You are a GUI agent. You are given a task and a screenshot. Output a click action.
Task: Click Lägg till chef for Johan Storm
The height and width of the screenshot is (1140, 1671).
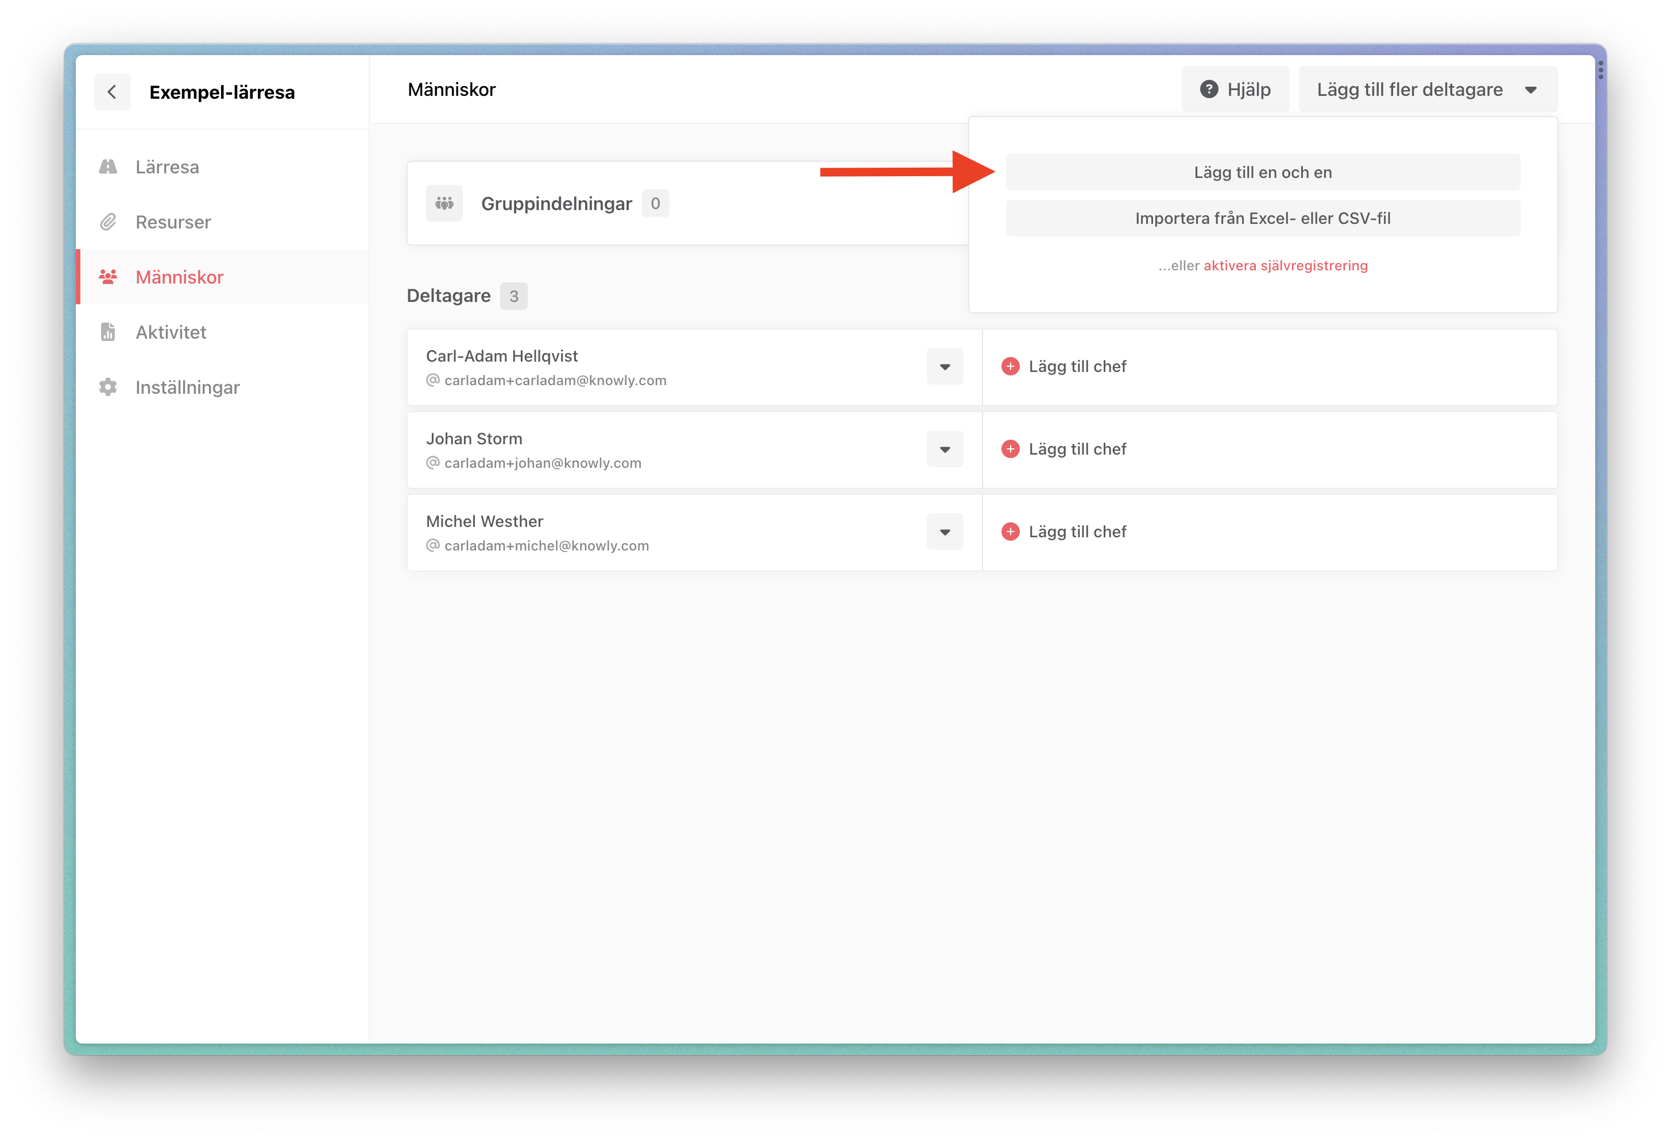coord(1076,449)
